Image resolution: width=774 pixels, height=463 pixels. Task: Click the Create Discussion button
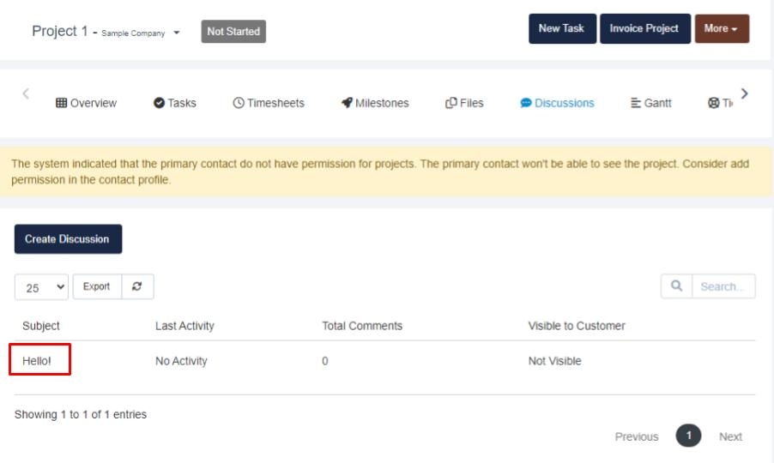68,239
